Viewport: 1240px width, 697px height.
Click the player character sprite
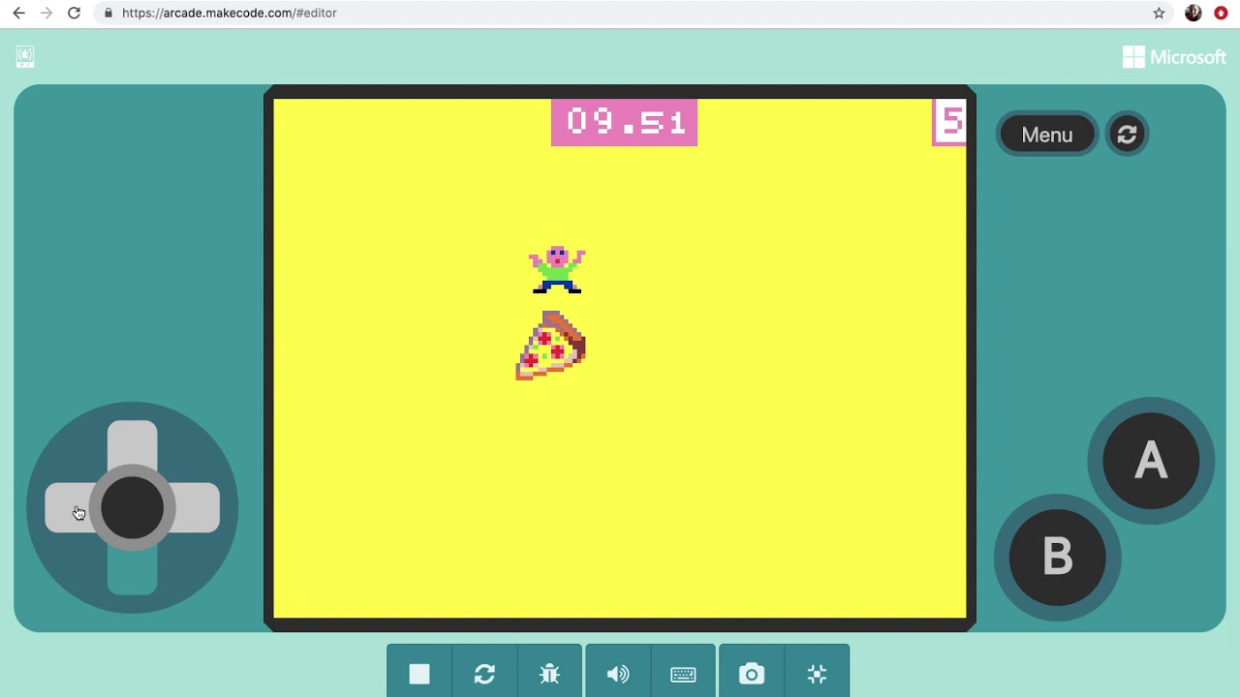[557, 269]
